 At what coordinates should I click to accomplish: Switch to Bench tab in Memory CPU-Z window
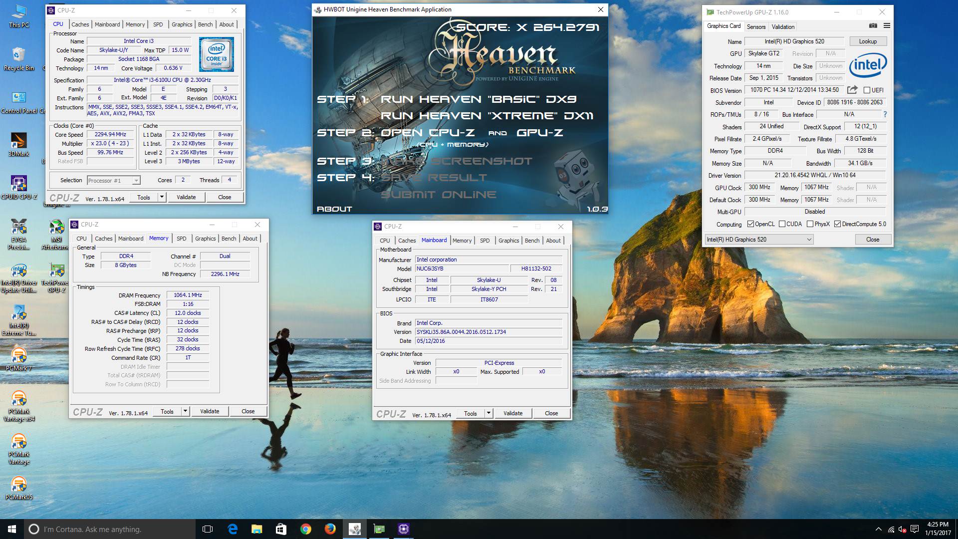[x=229, y=239]
